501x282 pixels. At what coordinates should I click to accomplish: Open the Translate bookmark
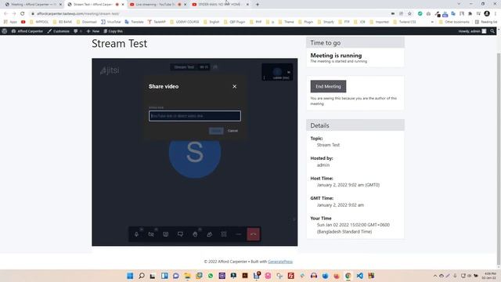[x=134, y=22]
